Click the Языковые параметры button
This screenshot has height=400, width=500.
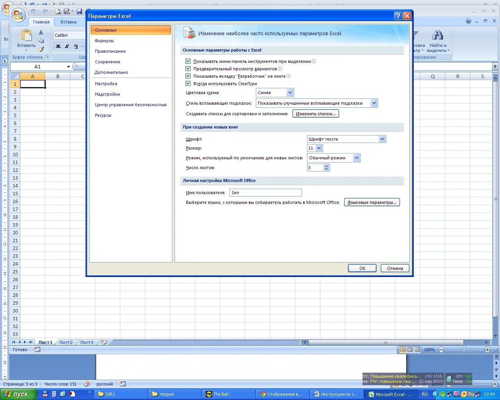372,202
